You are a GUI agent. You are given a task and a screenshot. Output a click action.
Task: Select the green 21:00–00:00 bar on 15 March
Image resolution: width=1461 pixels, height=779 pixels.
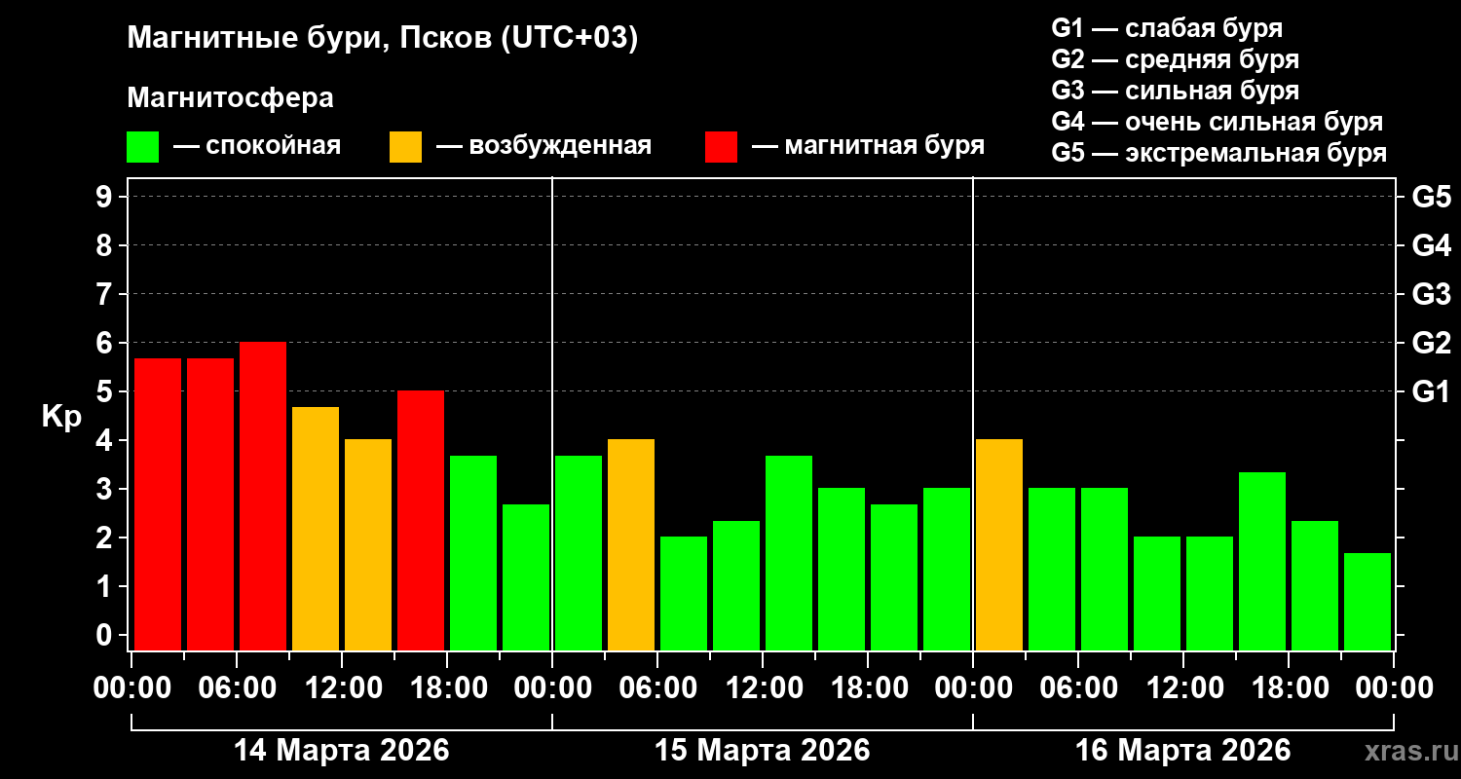(x=947, y=570)
